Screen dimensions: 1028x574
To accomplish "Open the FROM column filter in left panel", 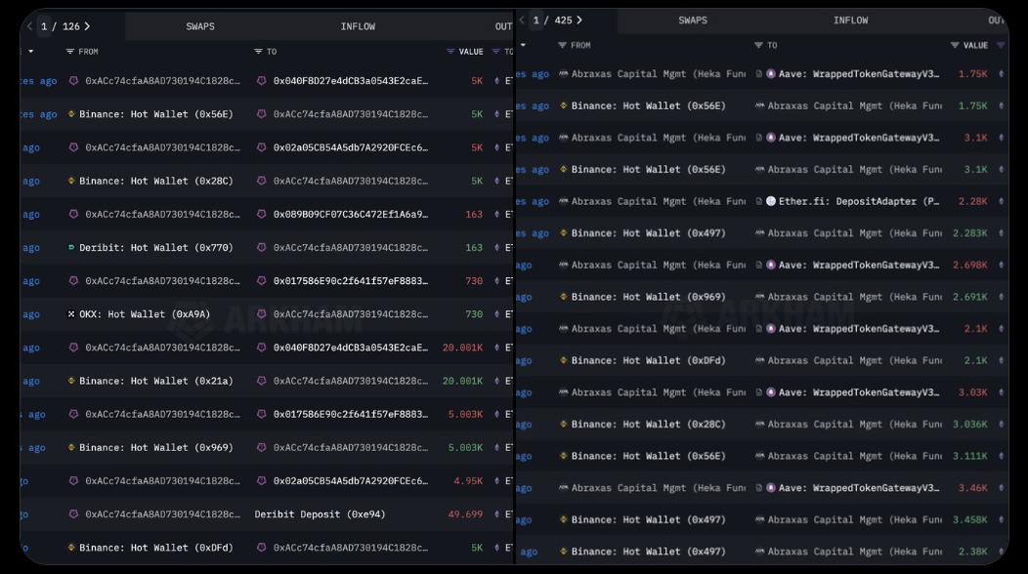I will point(70,51).
